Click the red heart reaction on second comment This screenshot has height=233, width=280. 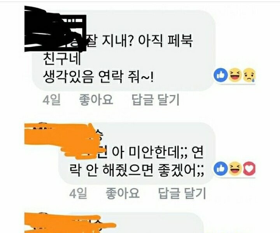249,169
